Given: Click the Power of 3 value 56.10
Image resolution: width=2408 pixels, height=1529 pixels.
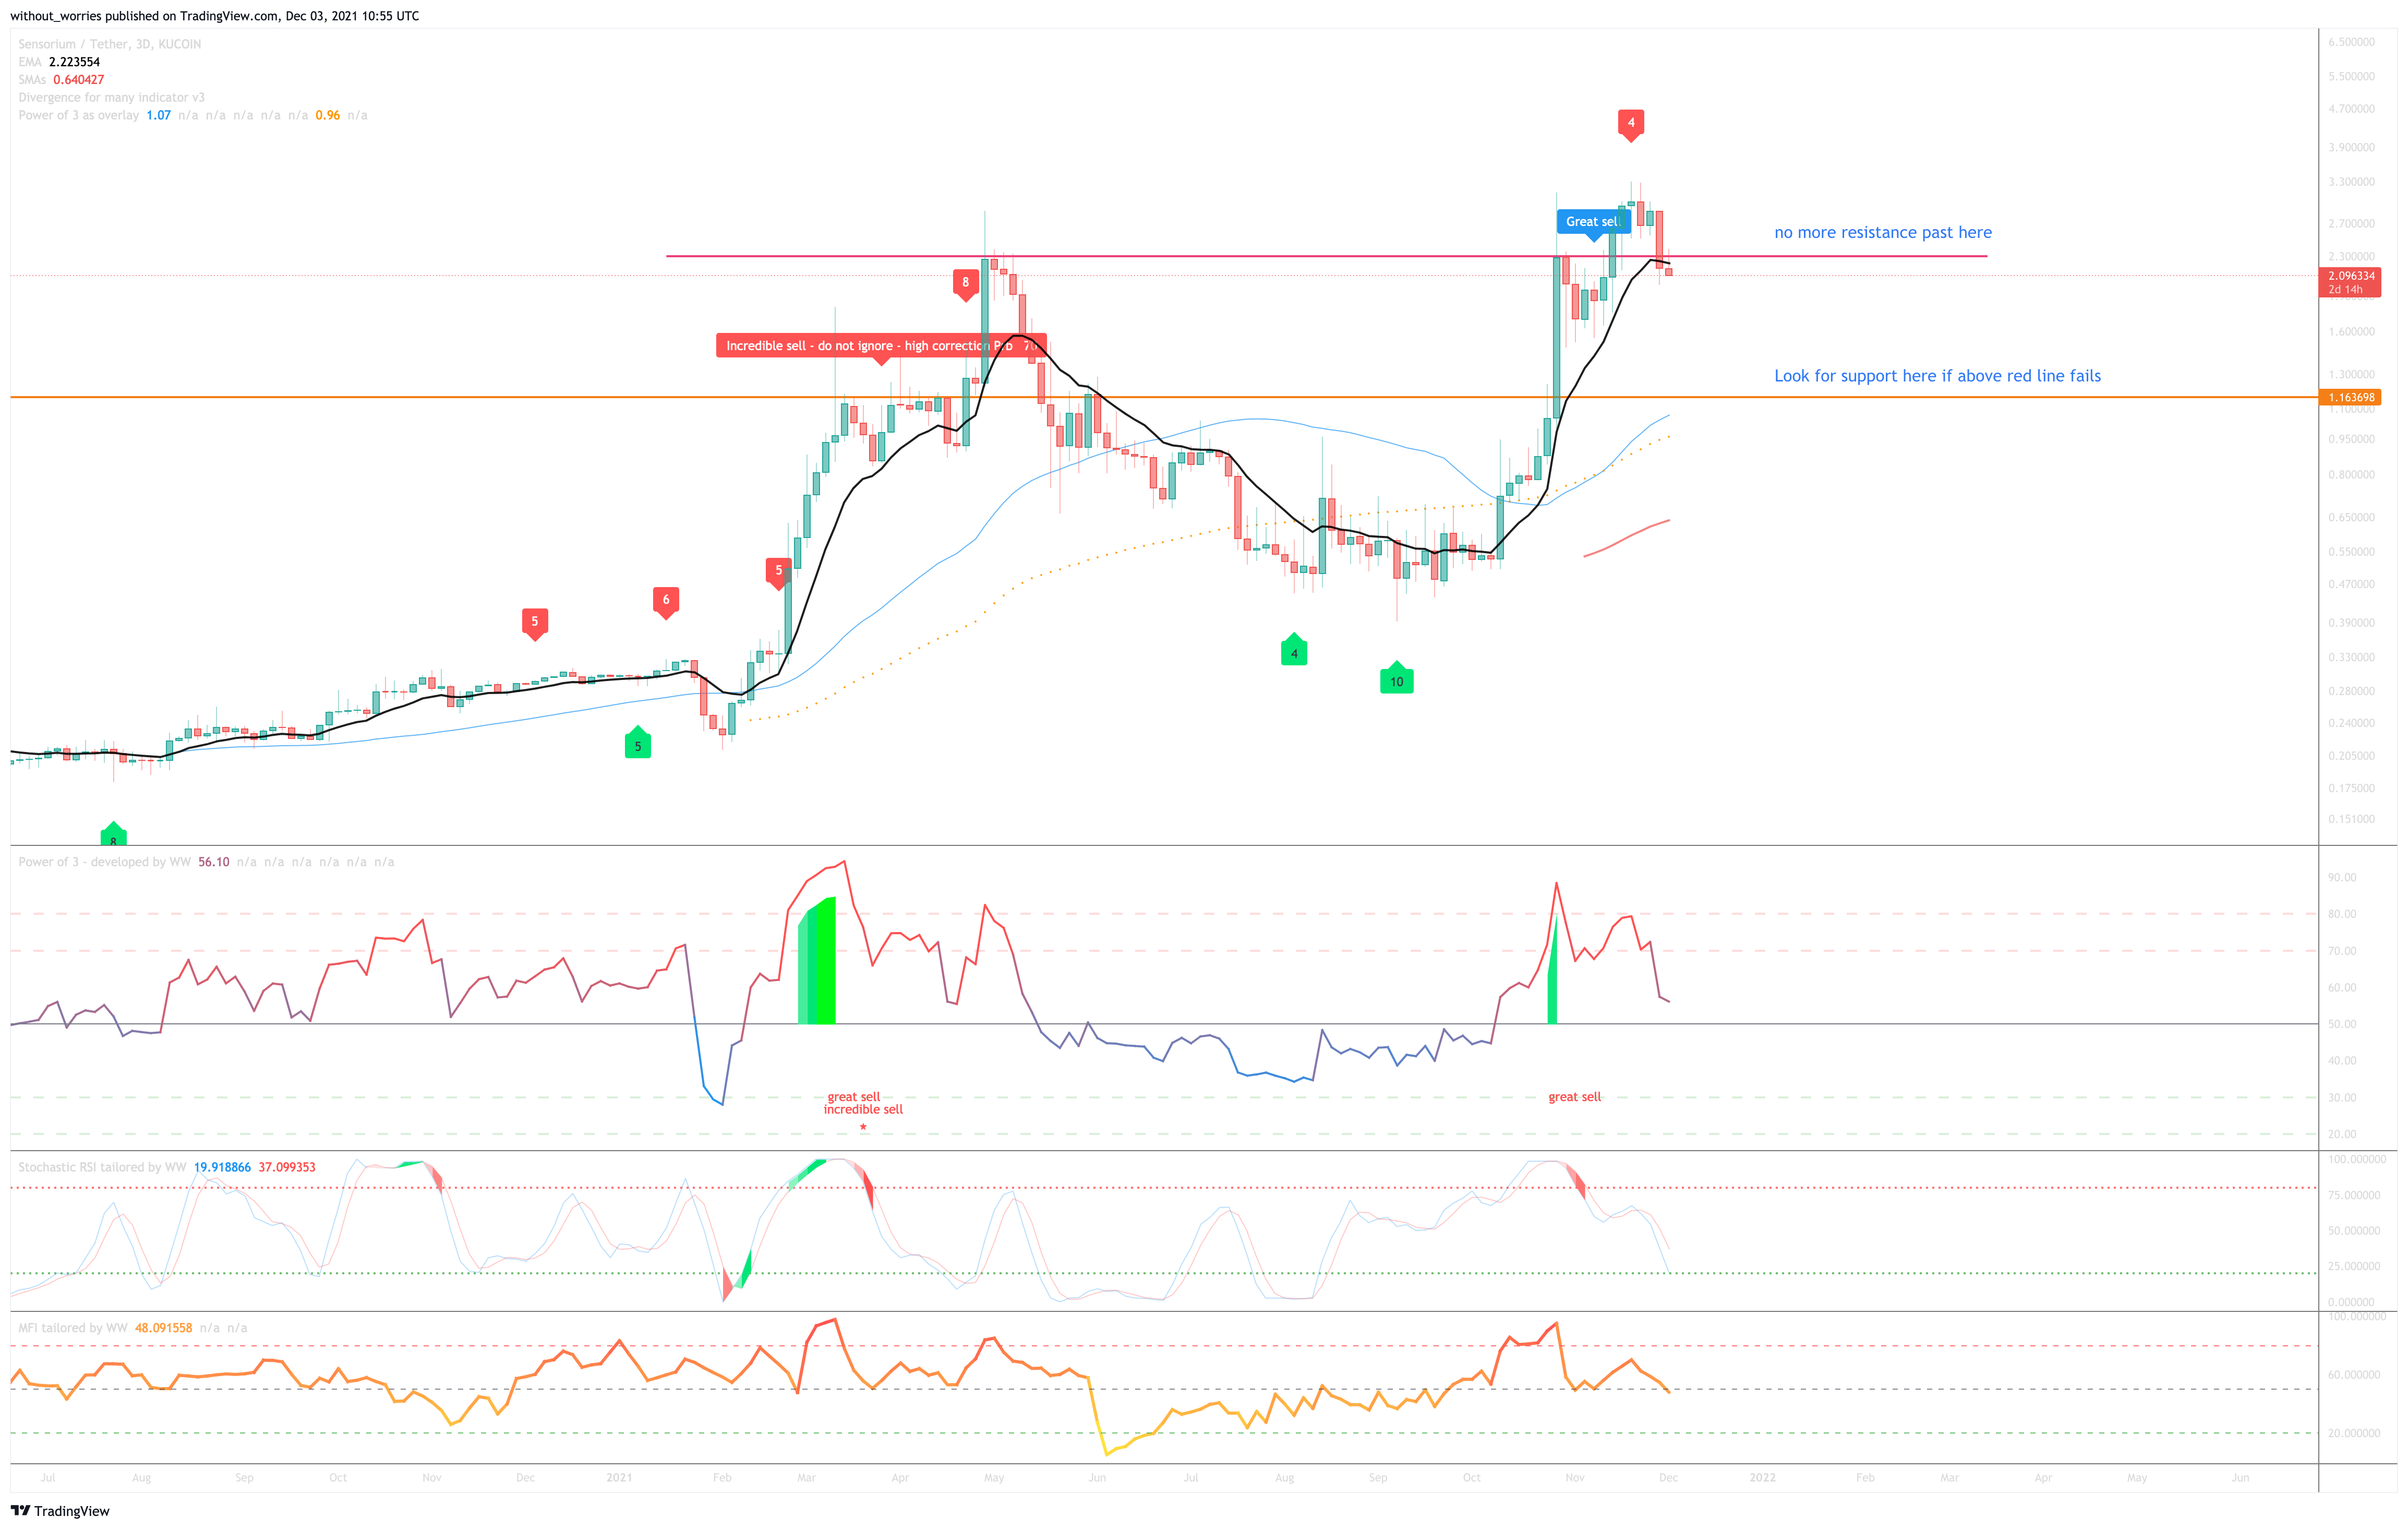Looking at the screenshot, I should tap(214, 863).
